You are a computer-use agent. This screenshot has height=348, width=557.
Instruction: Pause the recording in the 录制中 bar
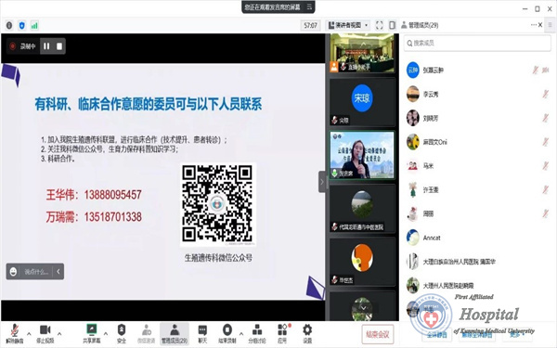click(x=46, y=46)
